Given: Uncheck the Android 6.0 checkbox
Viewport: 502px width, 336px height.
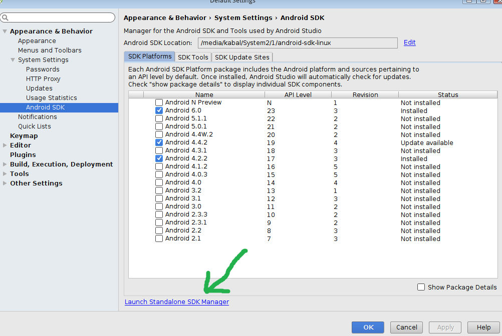Looking at the screenshot, I should tap(159, 110).
